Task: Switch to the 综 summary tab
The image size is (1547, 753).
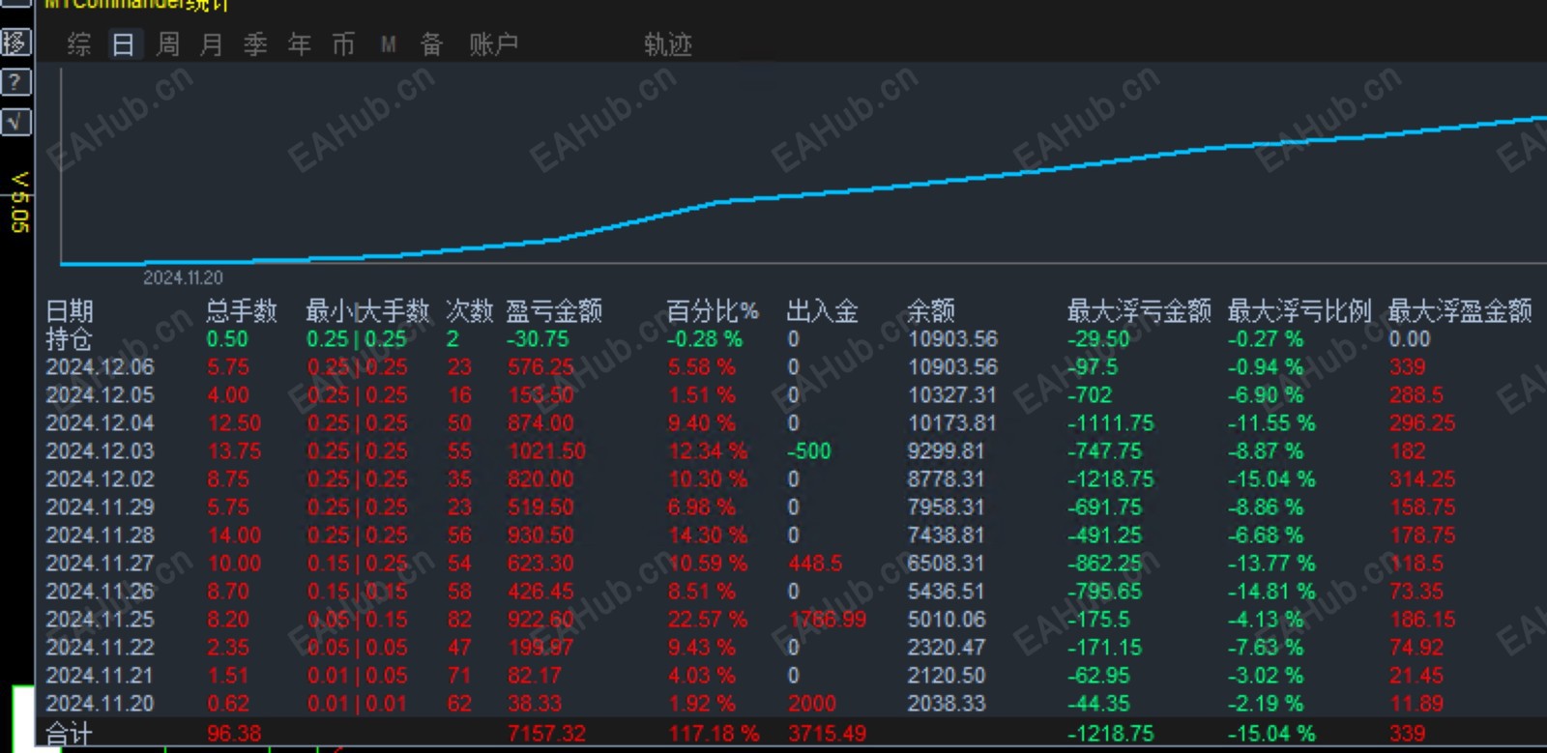Action: click(x=79, y=44)
